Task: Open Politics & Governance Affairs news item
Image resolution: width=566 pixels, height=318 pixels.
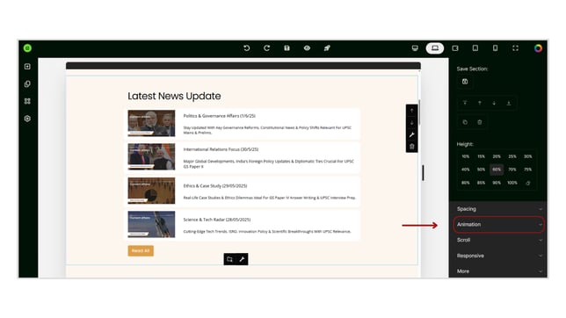Action: pyautogui.click(x=242, y=124)
